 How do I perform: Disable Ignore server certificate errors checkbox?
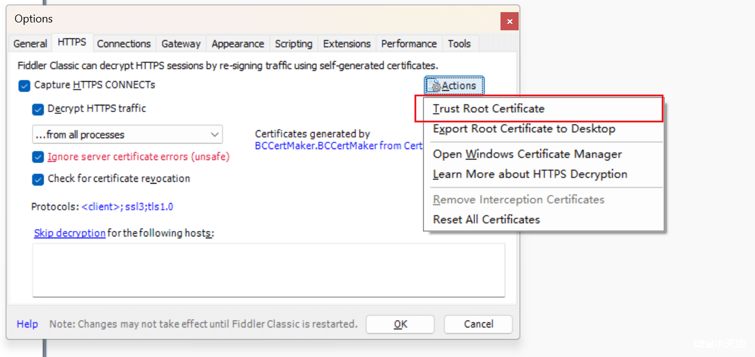pyautogui.click(x=38, y=157)
